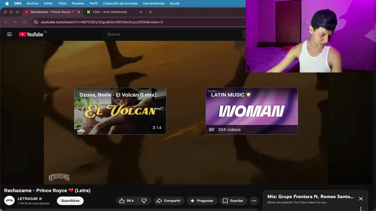Open the YouTube hamburger guide menu
376x211 pixels.
click(9, 34)
